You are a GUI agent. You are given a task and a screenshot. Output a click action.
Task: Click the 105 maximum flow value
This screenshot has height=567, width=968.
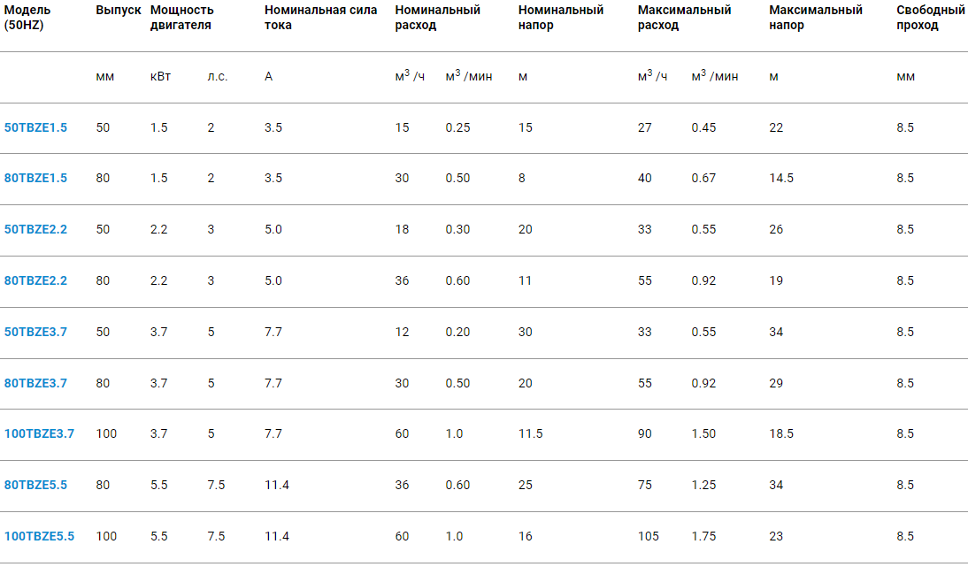click(x=648, y=537)
